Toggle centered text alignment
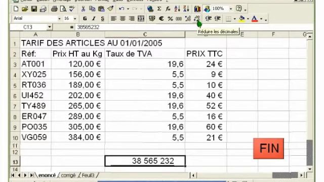 click(x=123, y=19)
